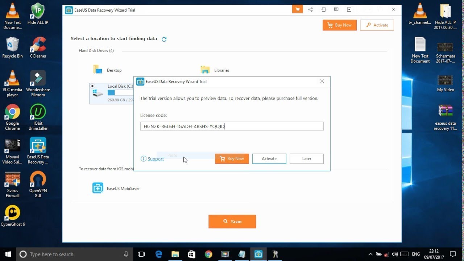Start the Scan
This screenshot has height=261, width=464.
232,221
